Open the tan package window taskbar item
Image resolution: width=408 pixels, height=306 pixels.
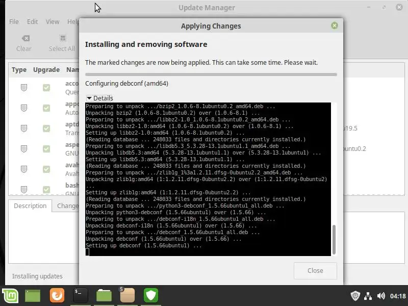[127, 295]
